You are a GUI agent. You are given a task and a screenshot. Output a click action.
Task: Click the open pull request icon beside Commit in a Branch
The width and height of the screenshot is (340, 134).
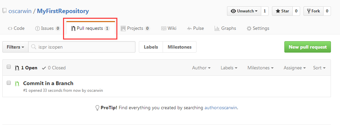coord(17,83)
